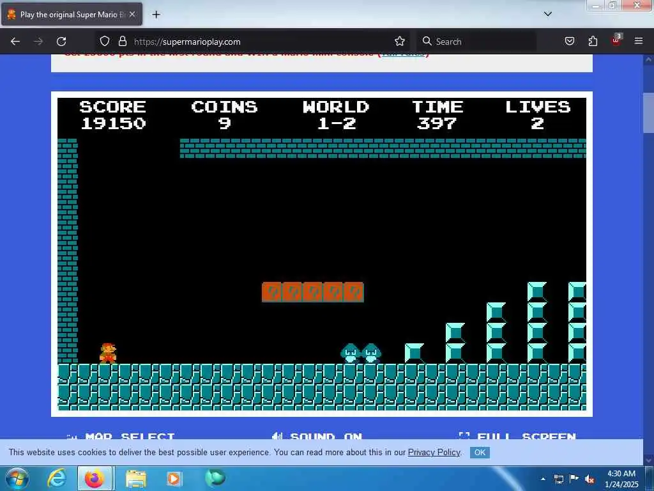
Task: Open the Privacy Policy link
Action: (434, 452)
